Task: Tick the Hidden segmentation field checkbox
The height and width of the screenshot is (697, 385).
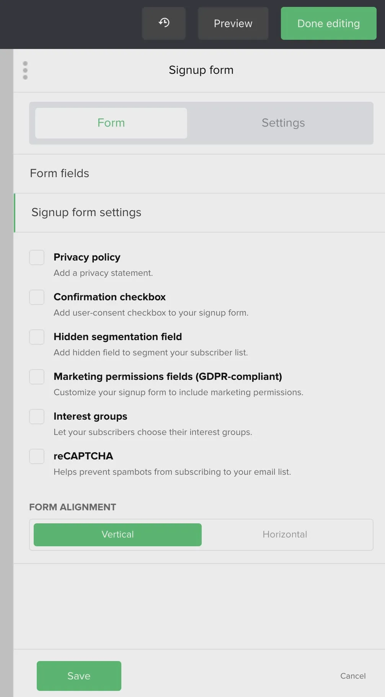Action: pyautogui.click(x=37, y=337)
